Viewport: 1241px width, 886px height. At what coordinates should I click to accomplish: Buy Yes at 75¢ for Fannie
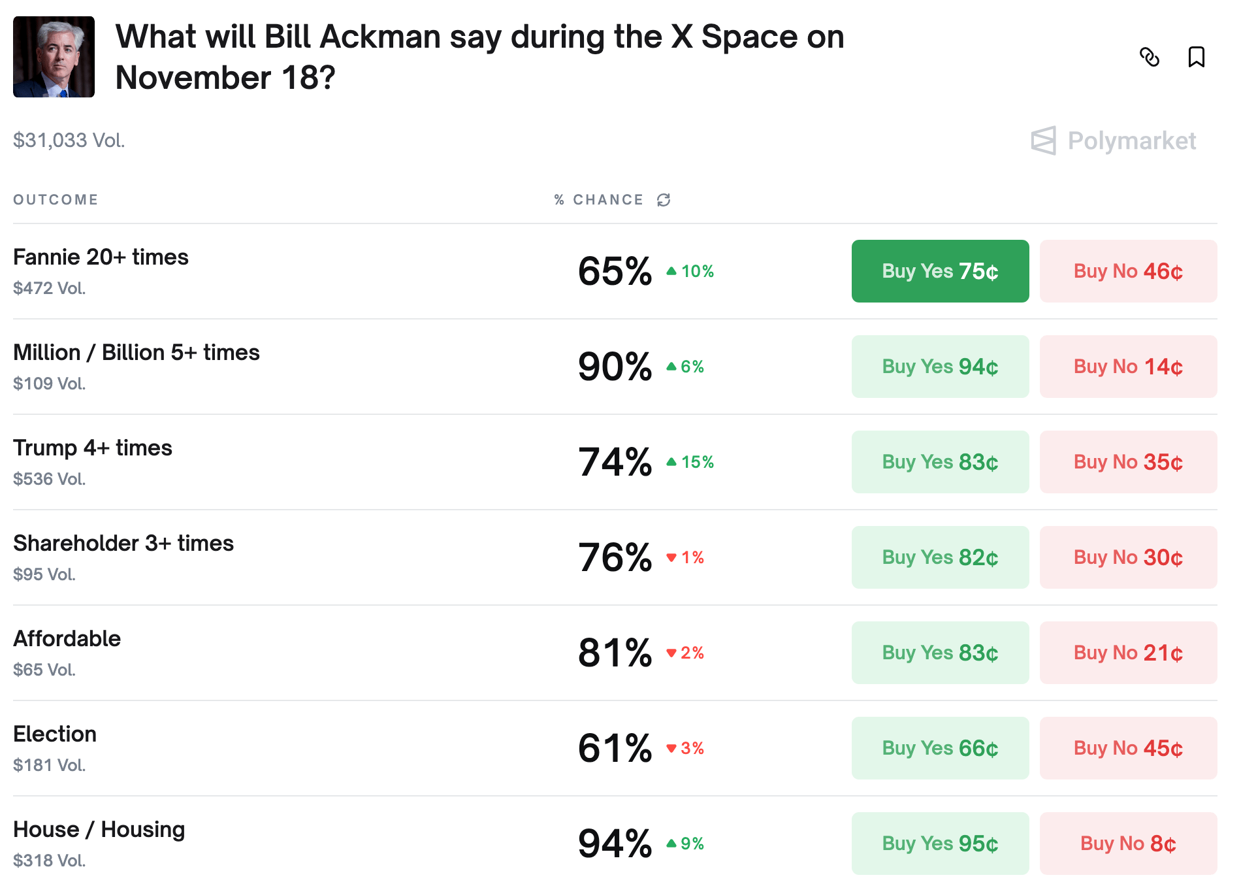(940, 271)
